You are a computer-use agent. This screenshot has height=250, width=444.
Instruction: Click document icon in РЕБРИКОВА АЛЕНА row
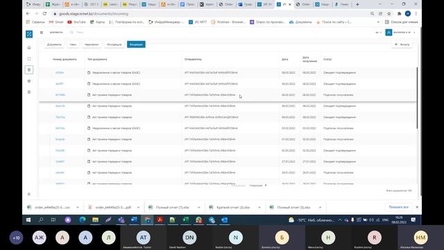coord(89,117)
